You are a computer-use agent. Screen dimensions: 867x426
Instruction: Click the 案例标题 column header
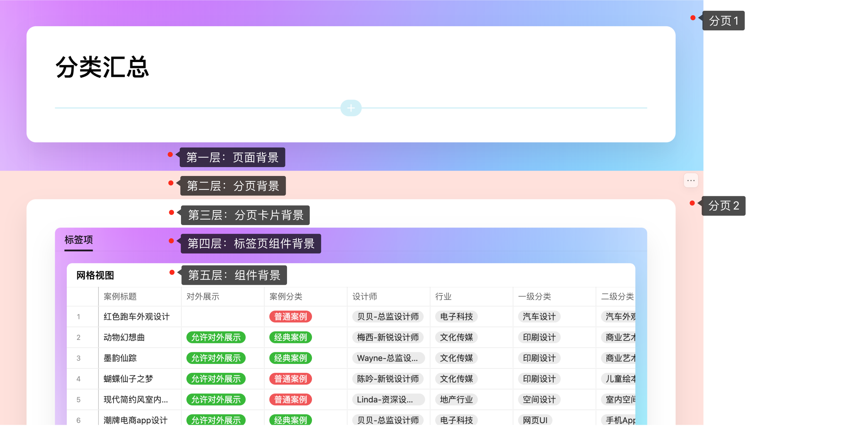pyautogui.click(x=120, y=296)
